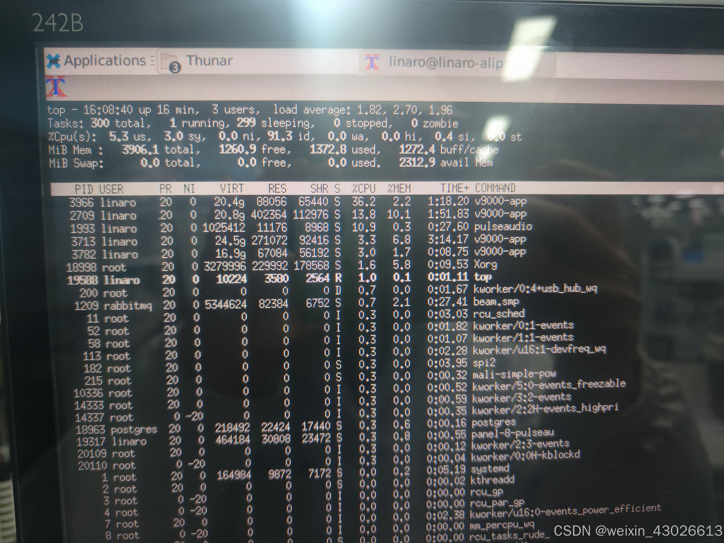
Task: Click the PID column header
Action: point(84,189)
